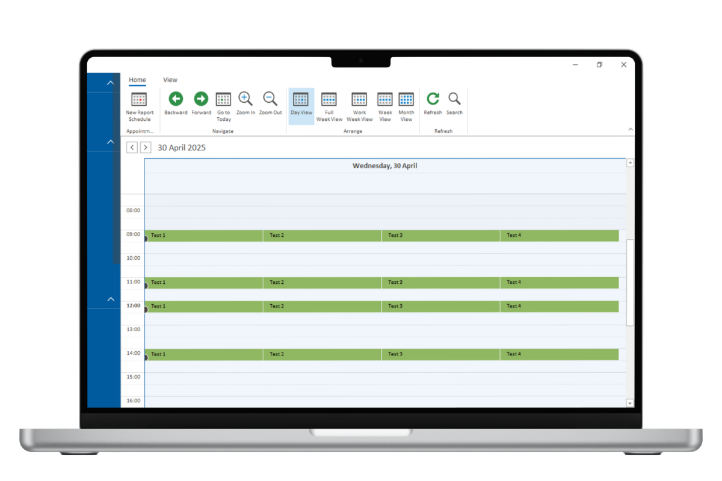Select Test 1 appointment at 12:00
This screenshot has height=481, width=722.
204,307
